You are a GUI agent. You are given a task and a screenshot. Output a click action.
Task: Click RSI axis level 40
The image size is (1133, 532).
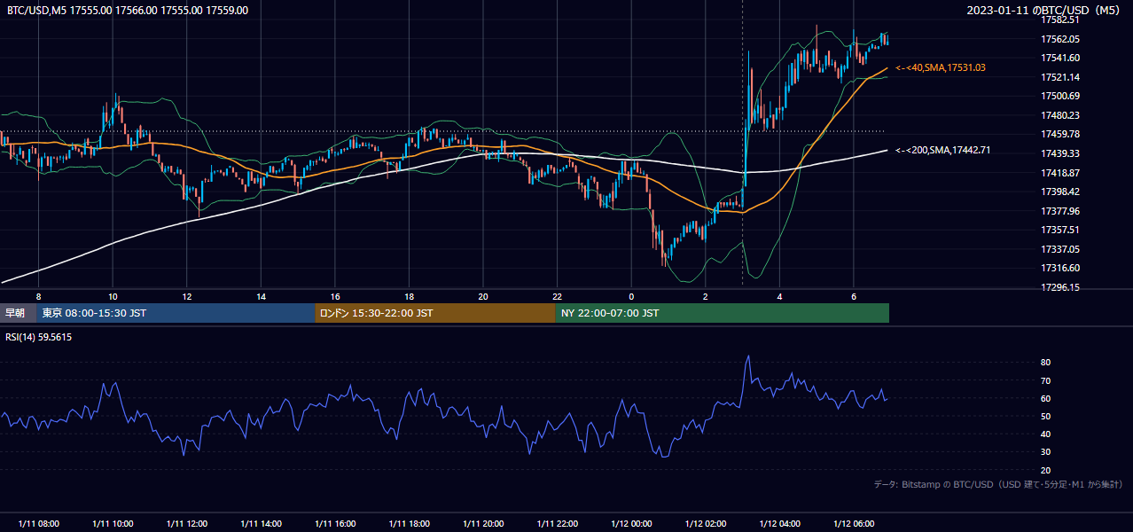click(1045, 434)
